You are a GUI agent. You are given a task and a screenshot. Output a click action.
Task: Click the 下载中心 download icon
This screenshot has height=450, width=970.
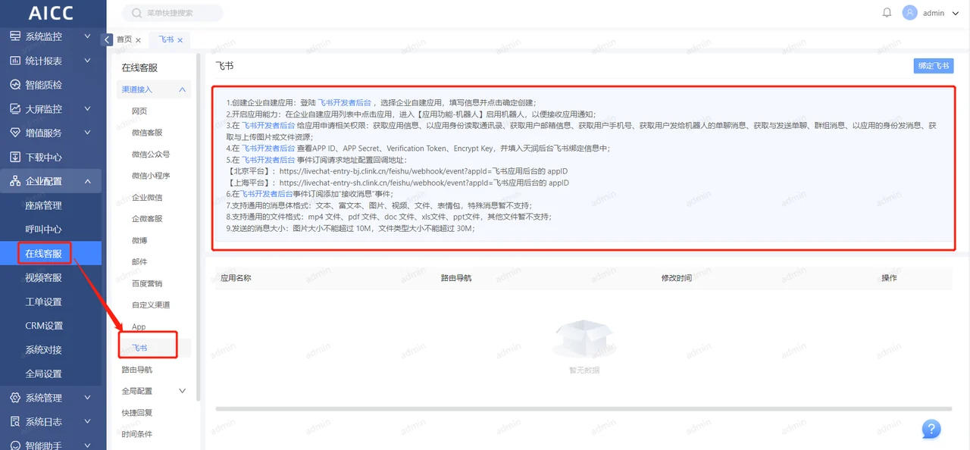click(x=15, y=157)
